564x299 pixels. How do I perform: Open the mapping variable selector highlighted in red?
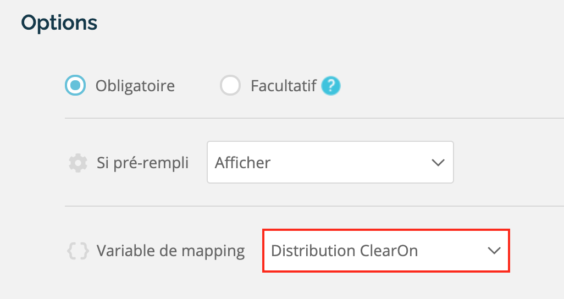tap(386, 251)
